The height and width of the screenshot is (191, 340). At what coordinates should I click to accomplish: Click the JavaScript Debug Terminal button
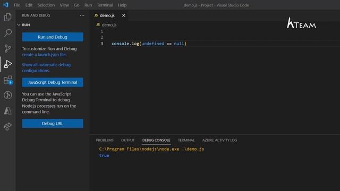point(53,82)
